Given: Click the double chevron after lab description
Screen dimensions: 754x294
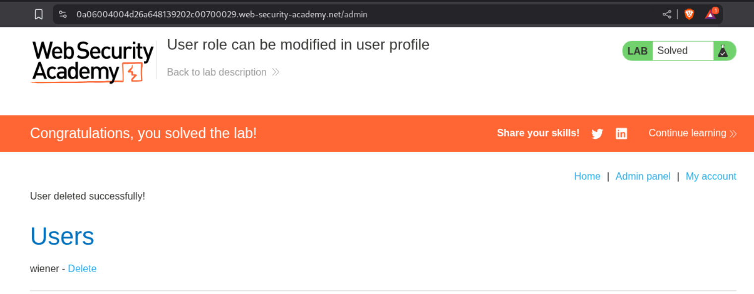Looking at the screenshot, I should [x=276, y=72].
